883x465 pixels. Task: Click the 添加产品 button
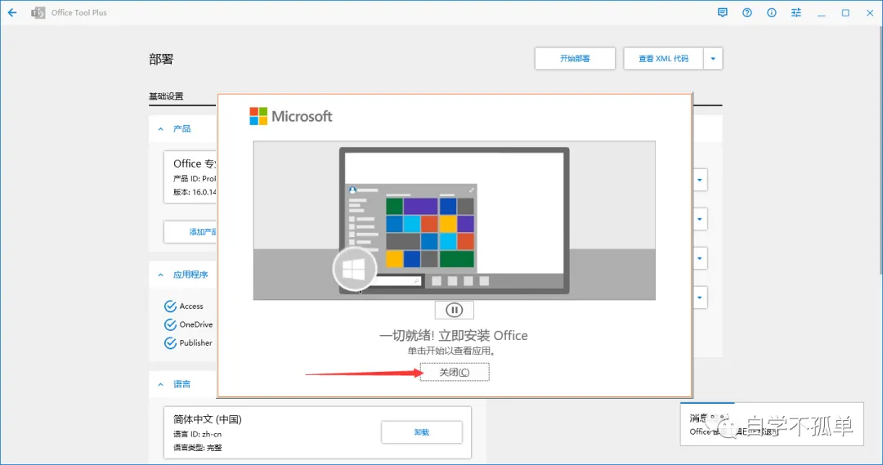click(x=190, y=232)
